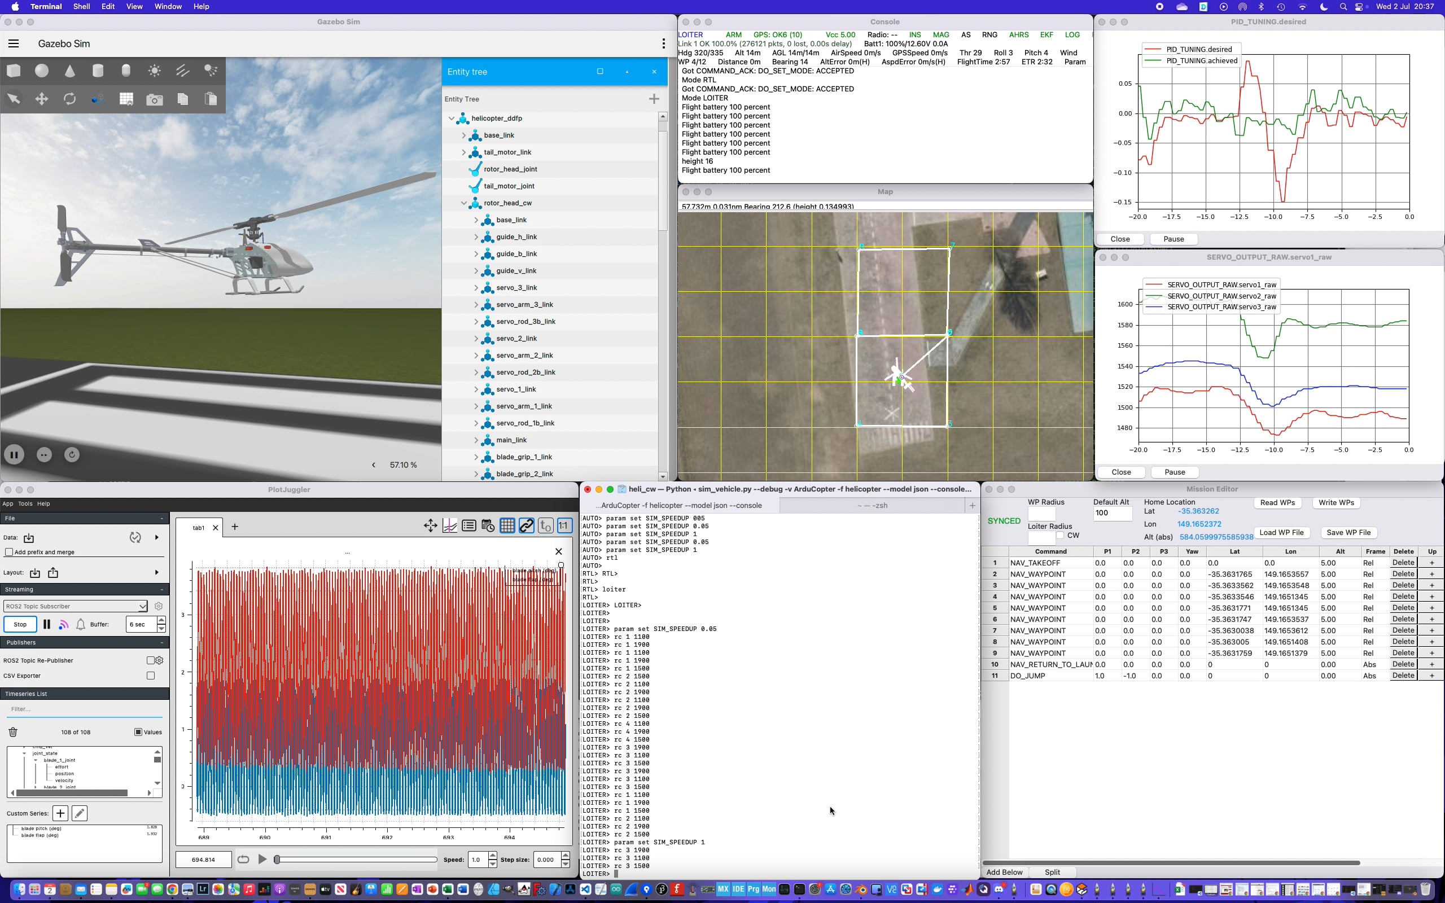Reset the Gazebo simulation
1445x903 pixels.
pos(72,455)
